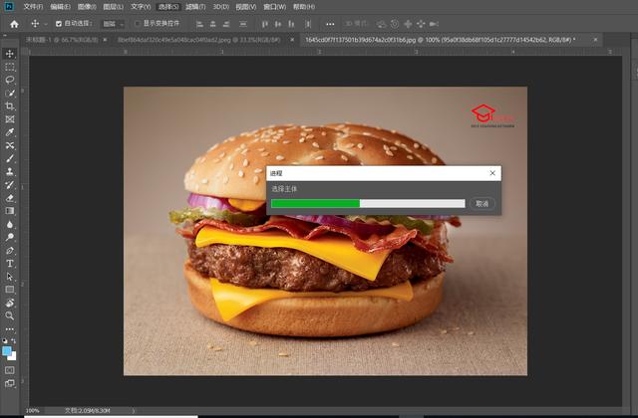Select the Move tool in toolbox

(x=10, y=54)
